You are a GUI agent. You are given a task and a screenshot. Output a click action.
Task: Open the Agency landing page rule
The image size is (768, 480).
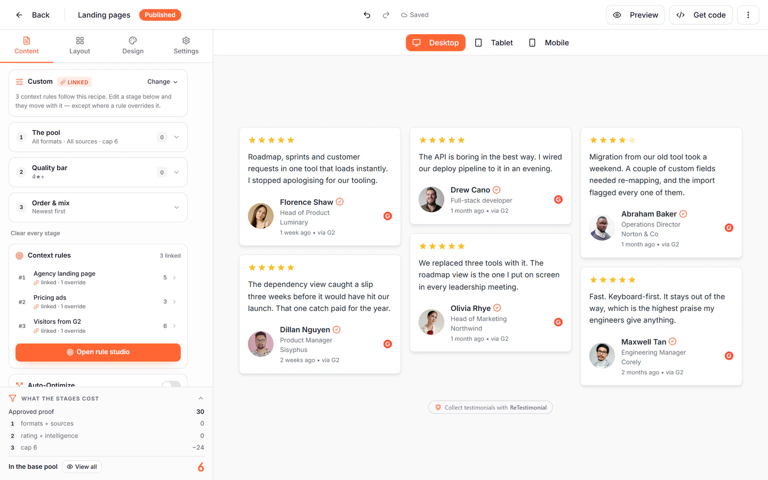pos(98,277)
